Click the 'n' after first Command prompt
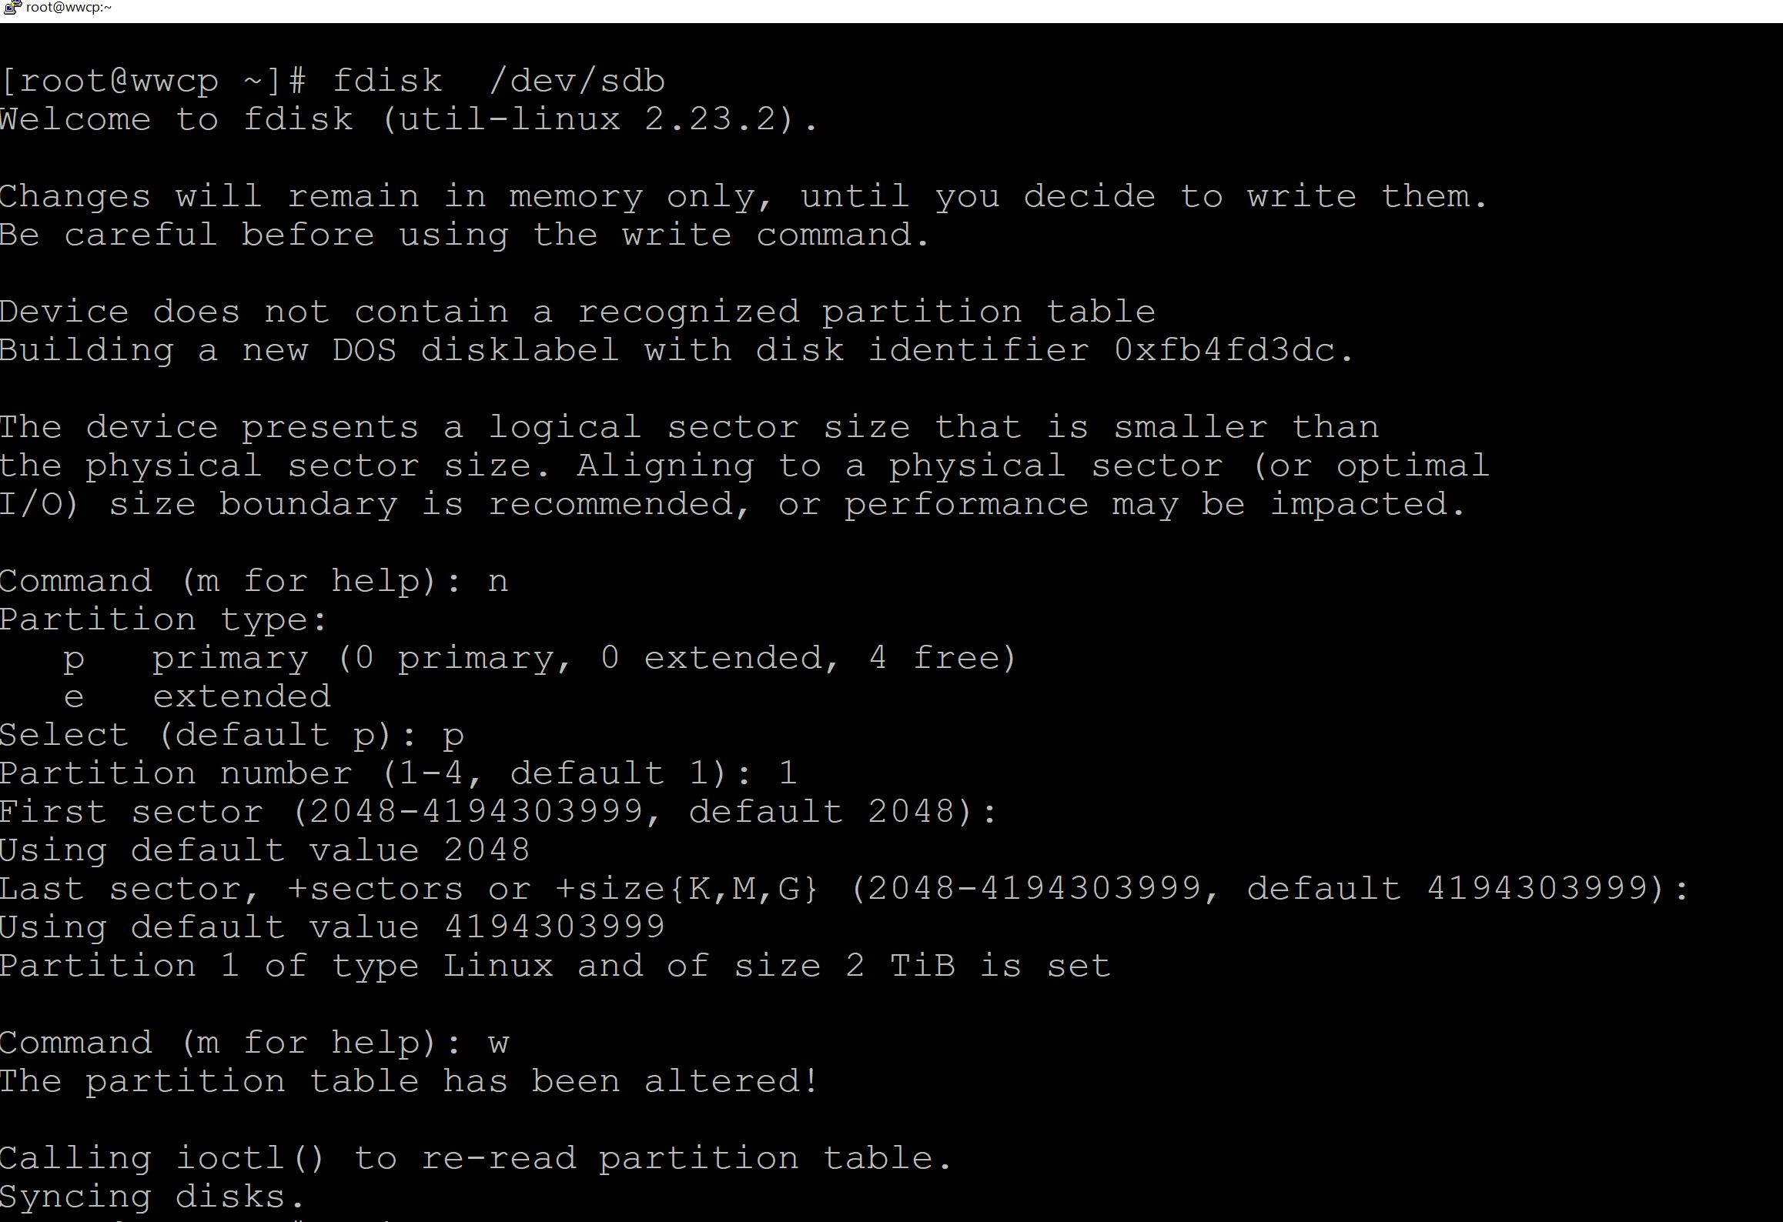 pyautogui.click(x=498, y=583)
